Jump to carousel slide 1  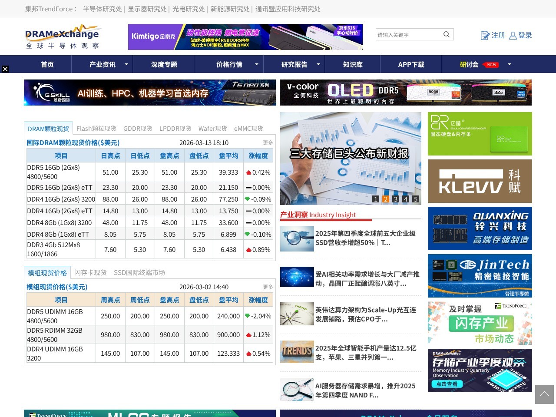tap(376, 199)
